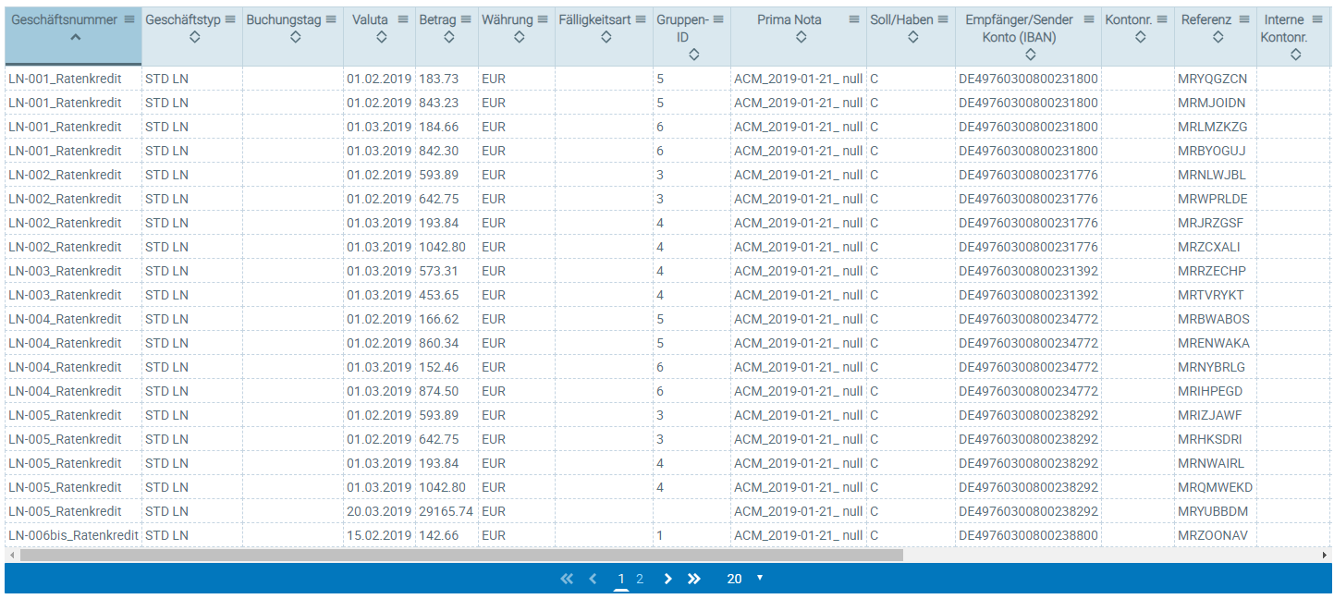Select the reference cell MRZOONAV
Viewport: 1334px width, 599px height.
1216,535
